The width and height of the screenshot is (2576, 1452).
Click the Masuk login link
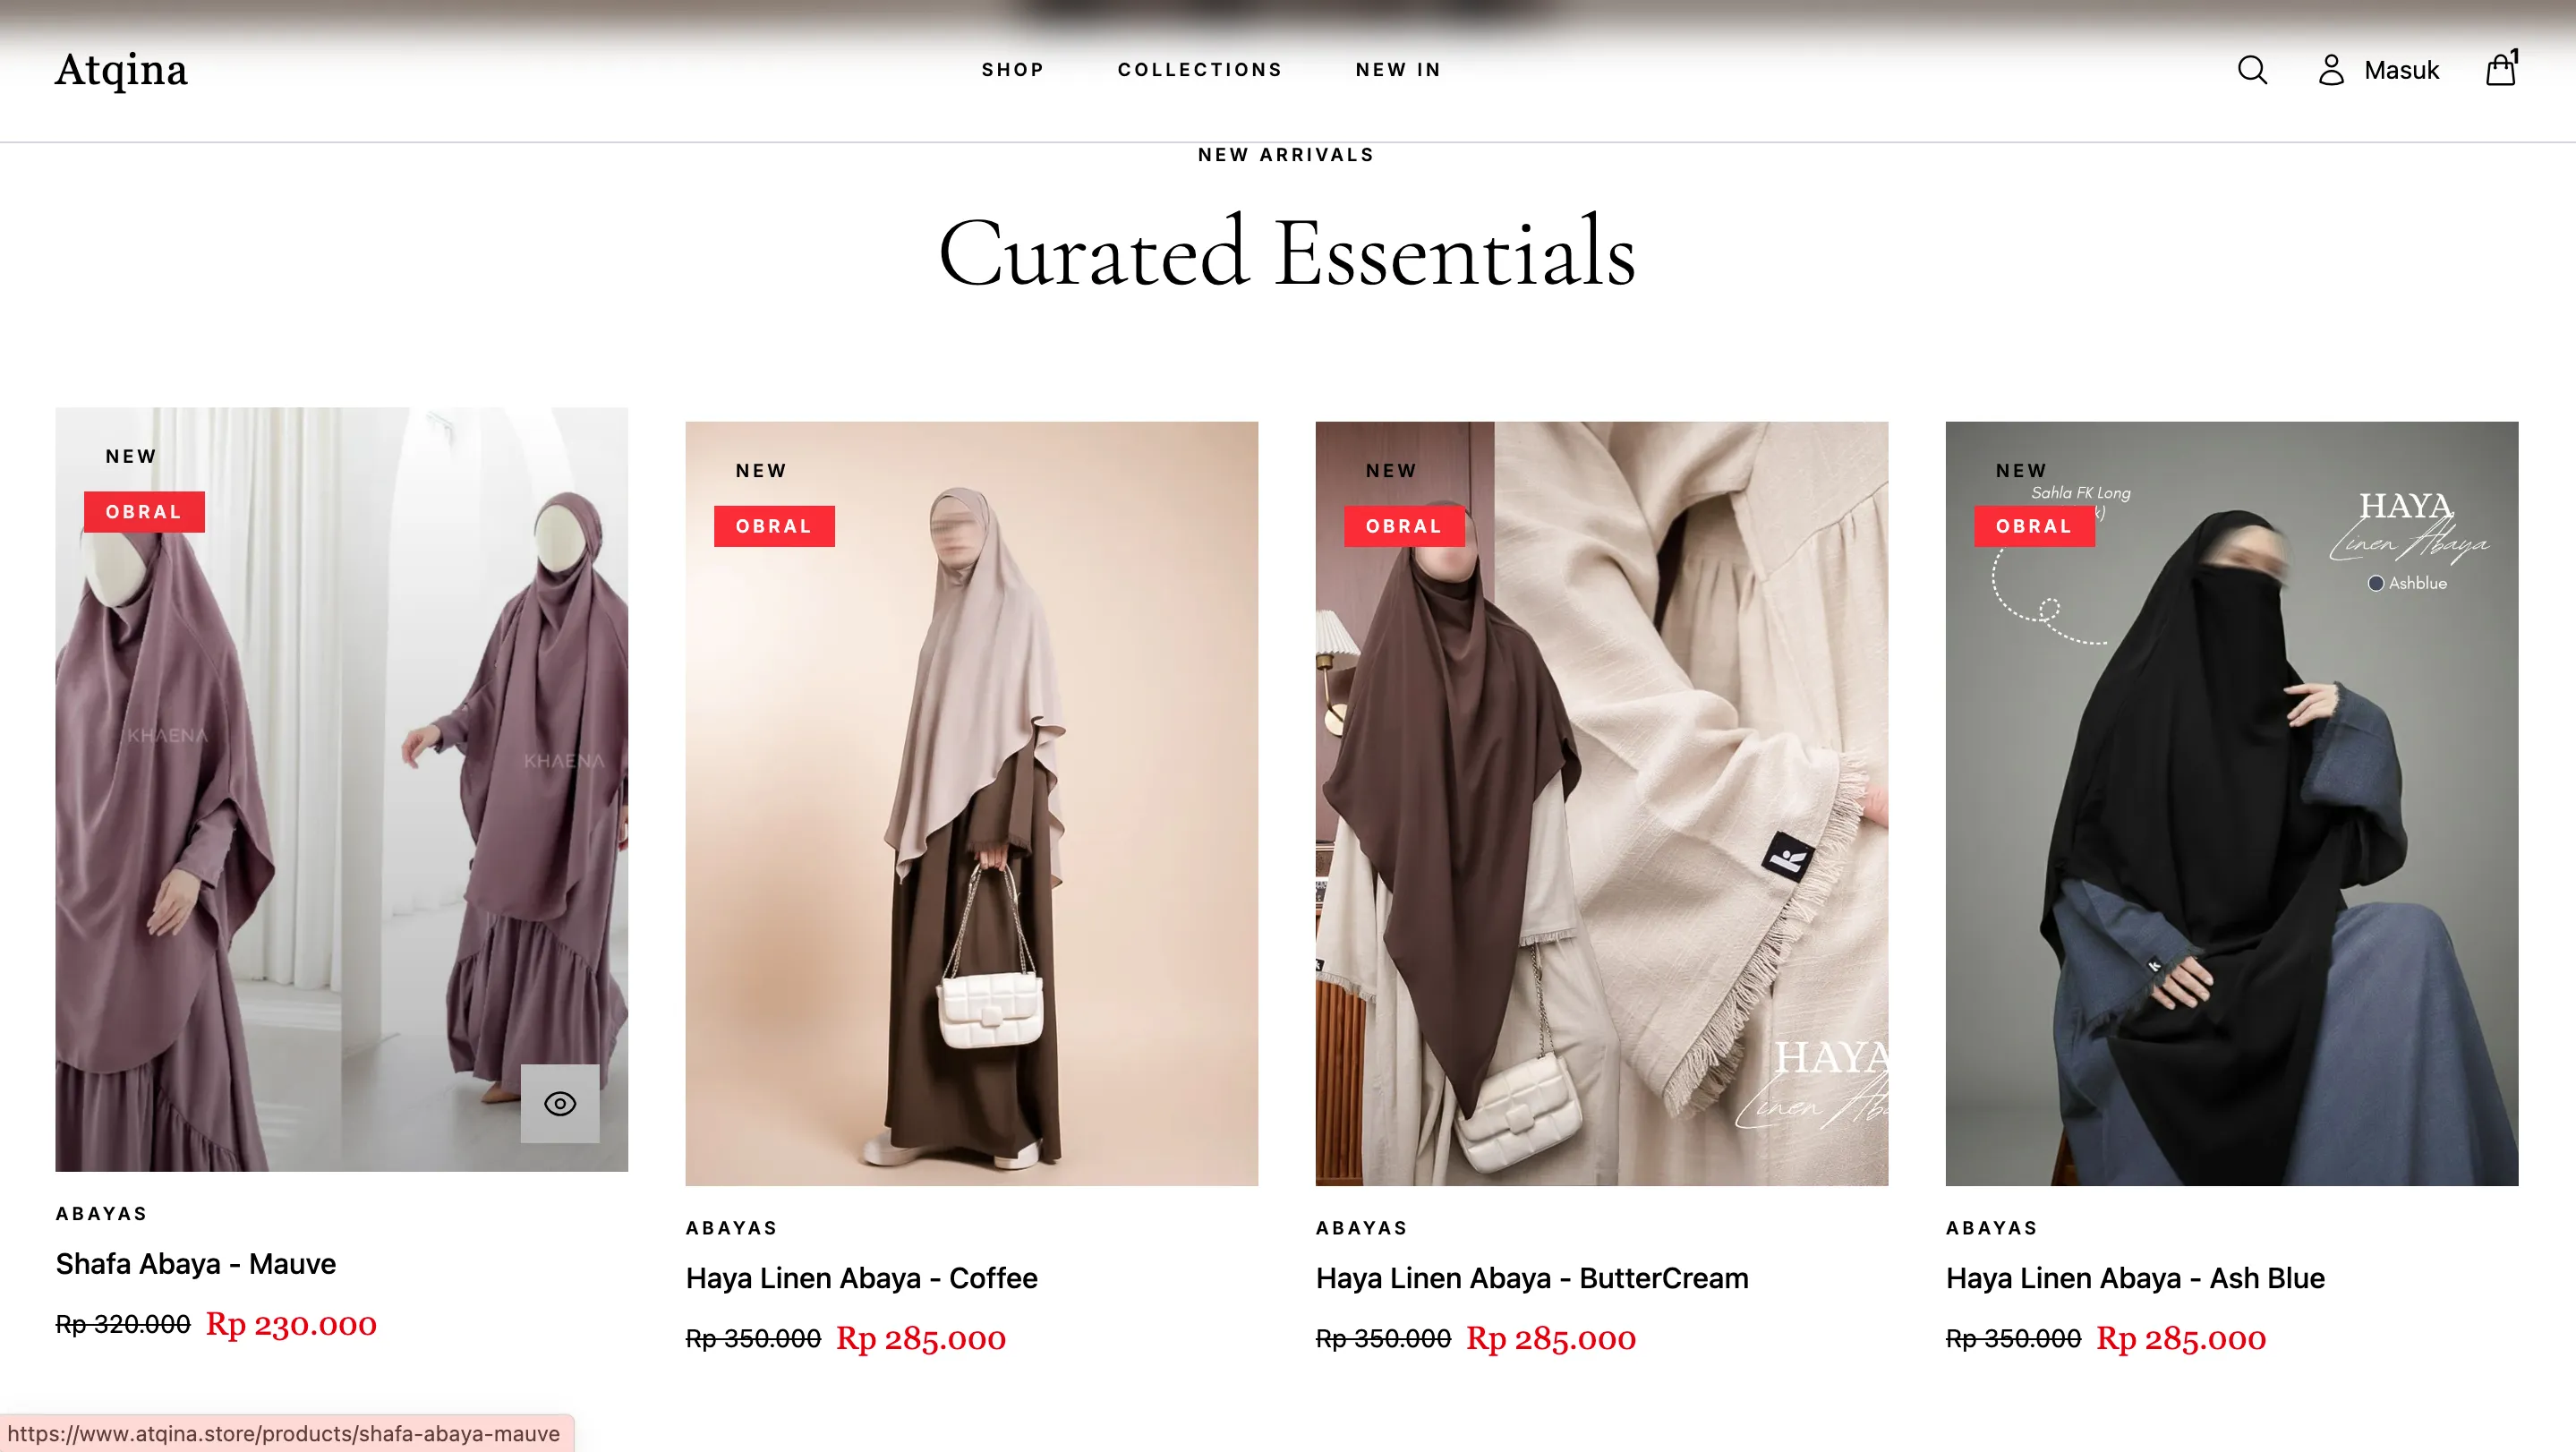click(2401, 70)
